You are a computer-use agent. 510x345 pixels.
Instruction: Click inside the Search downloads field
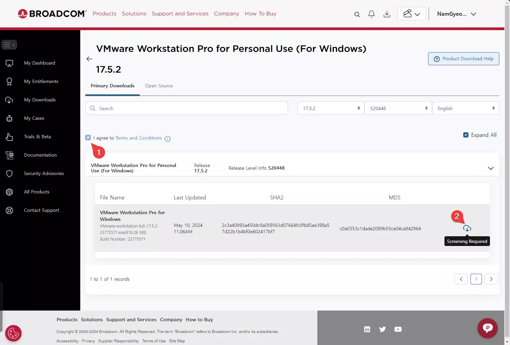186,108
